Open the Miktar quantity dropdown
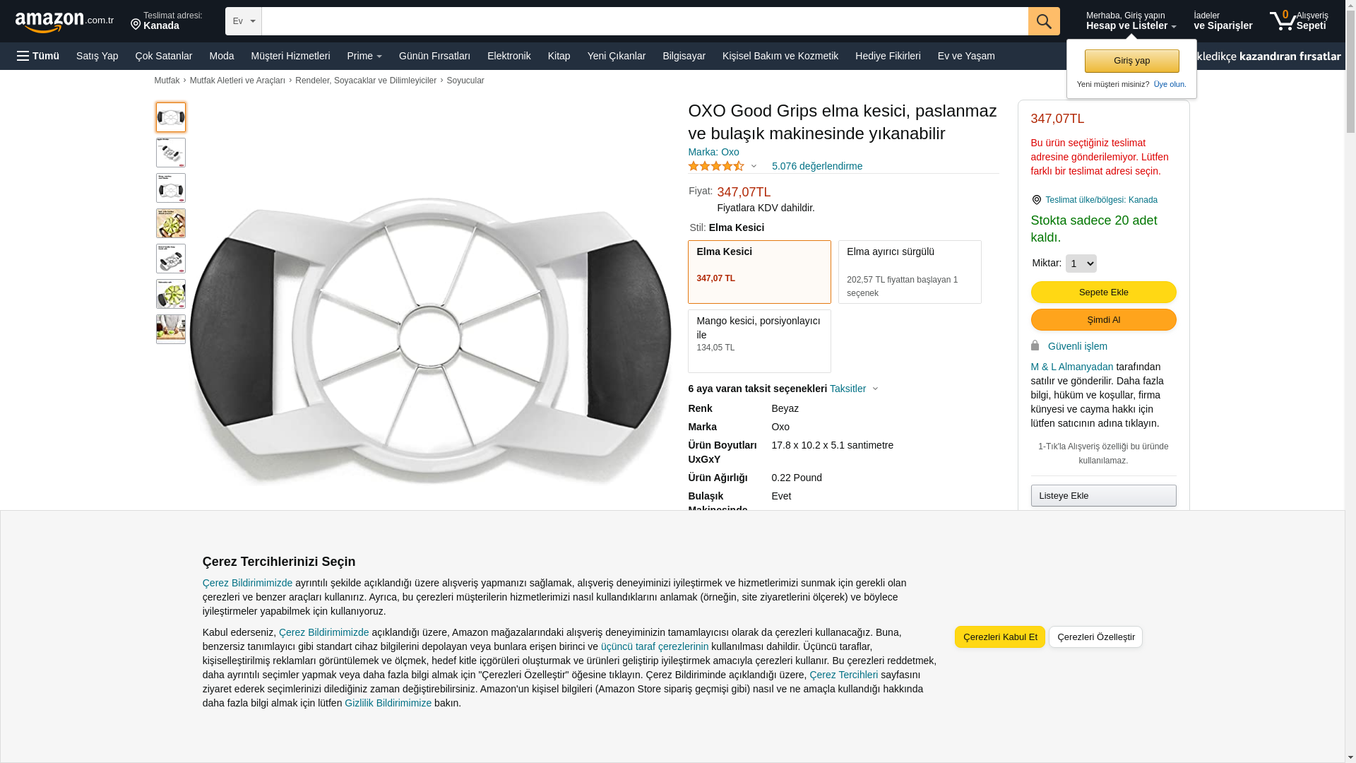 point(1081,264)
